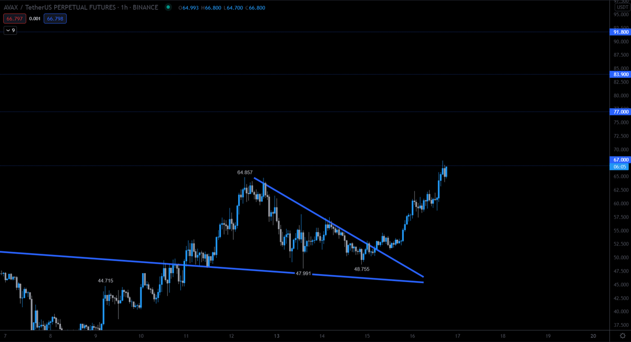Click date 9 on the time axis

(x=96, y=336)
